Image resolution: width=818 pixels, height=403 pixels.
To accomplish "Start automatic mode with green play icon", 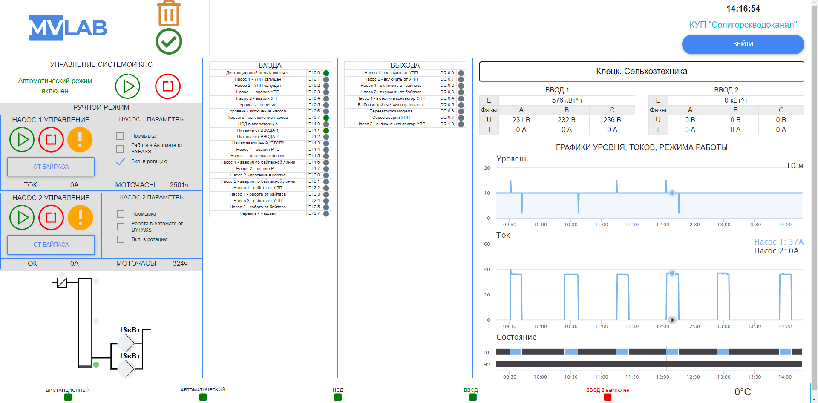I will point(127,86).
